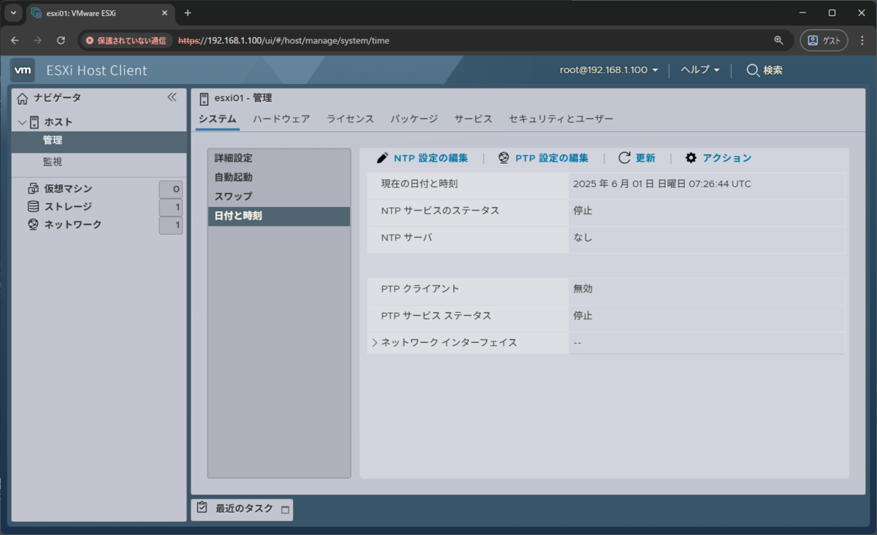The height and width of the screenshot is (535, 877).
Task: Expand recent tasks panel window icon
Action: [x=285, y=509]
